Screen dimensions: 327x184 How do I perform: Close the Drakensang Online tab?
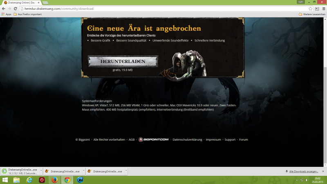coord(38,3)
